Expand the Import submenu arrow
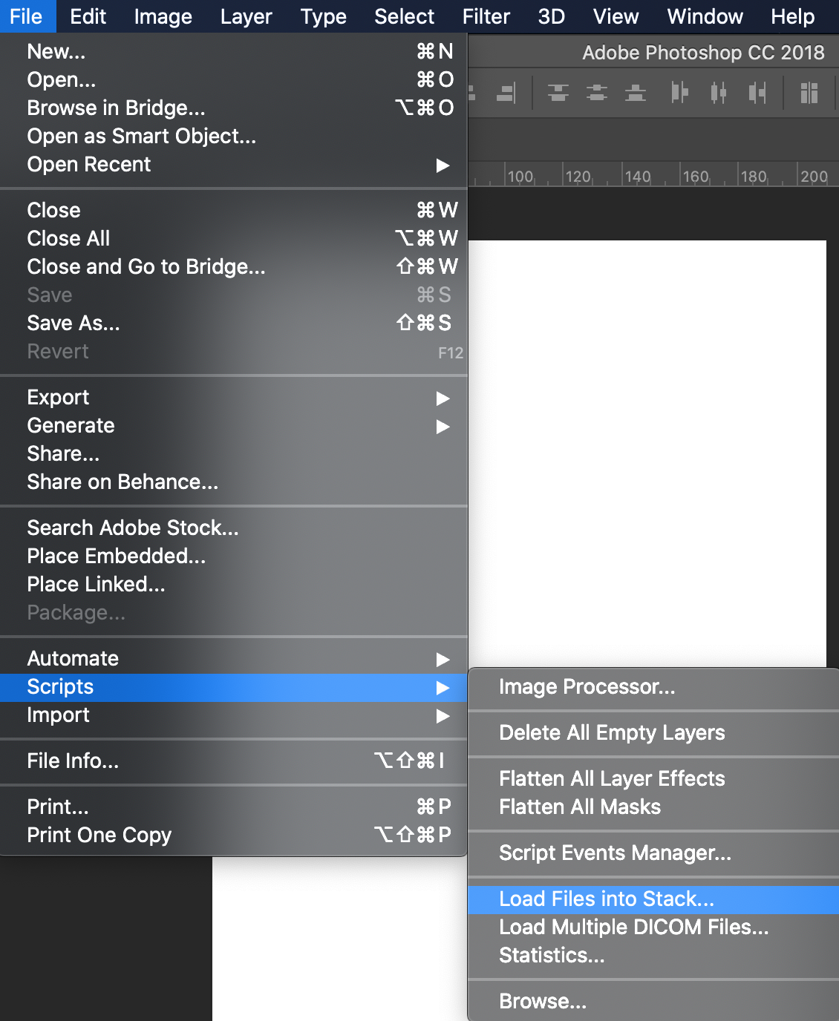The width and height of the screenshot is (839, 1021). (x=443, y=715)
